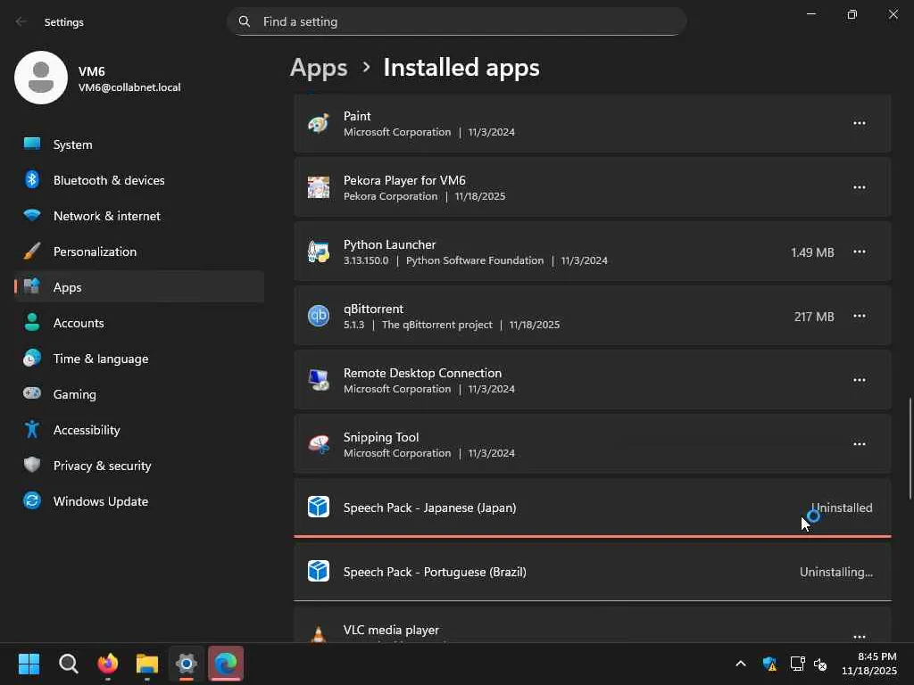Expand qBittorrent three-dot options menu

[859, 316]
